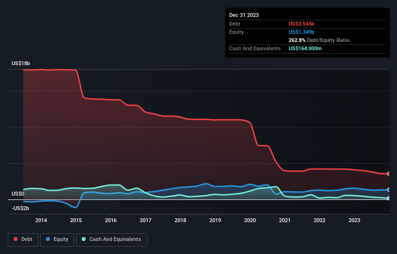Click the teal Cash endpoint marker
This screenshot has width=397, height=254.
(389, 198)
